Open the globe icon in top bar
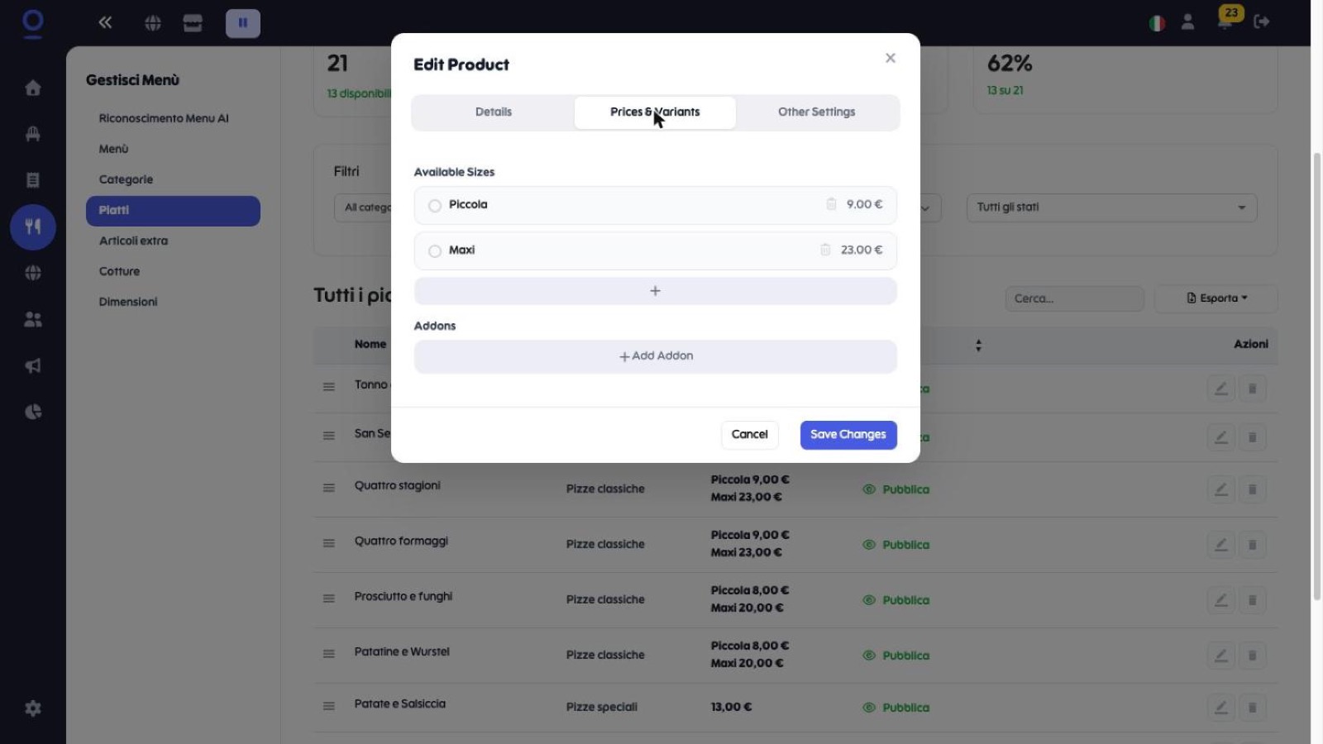 coord(153,23)
